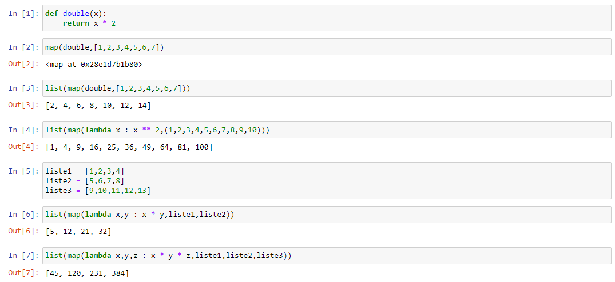Click the Out[6] output prompt
The height and width of the screenshot is (282, 615).
coord(23,232)
